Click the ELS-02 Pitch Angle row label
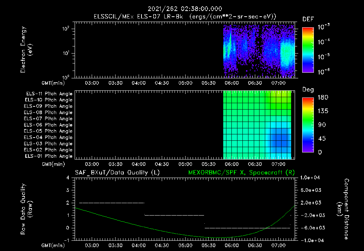 [48, 150]
